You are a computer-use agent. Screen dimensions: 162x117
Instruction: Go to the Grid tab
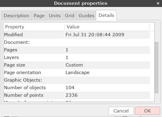tap(69, 16)
